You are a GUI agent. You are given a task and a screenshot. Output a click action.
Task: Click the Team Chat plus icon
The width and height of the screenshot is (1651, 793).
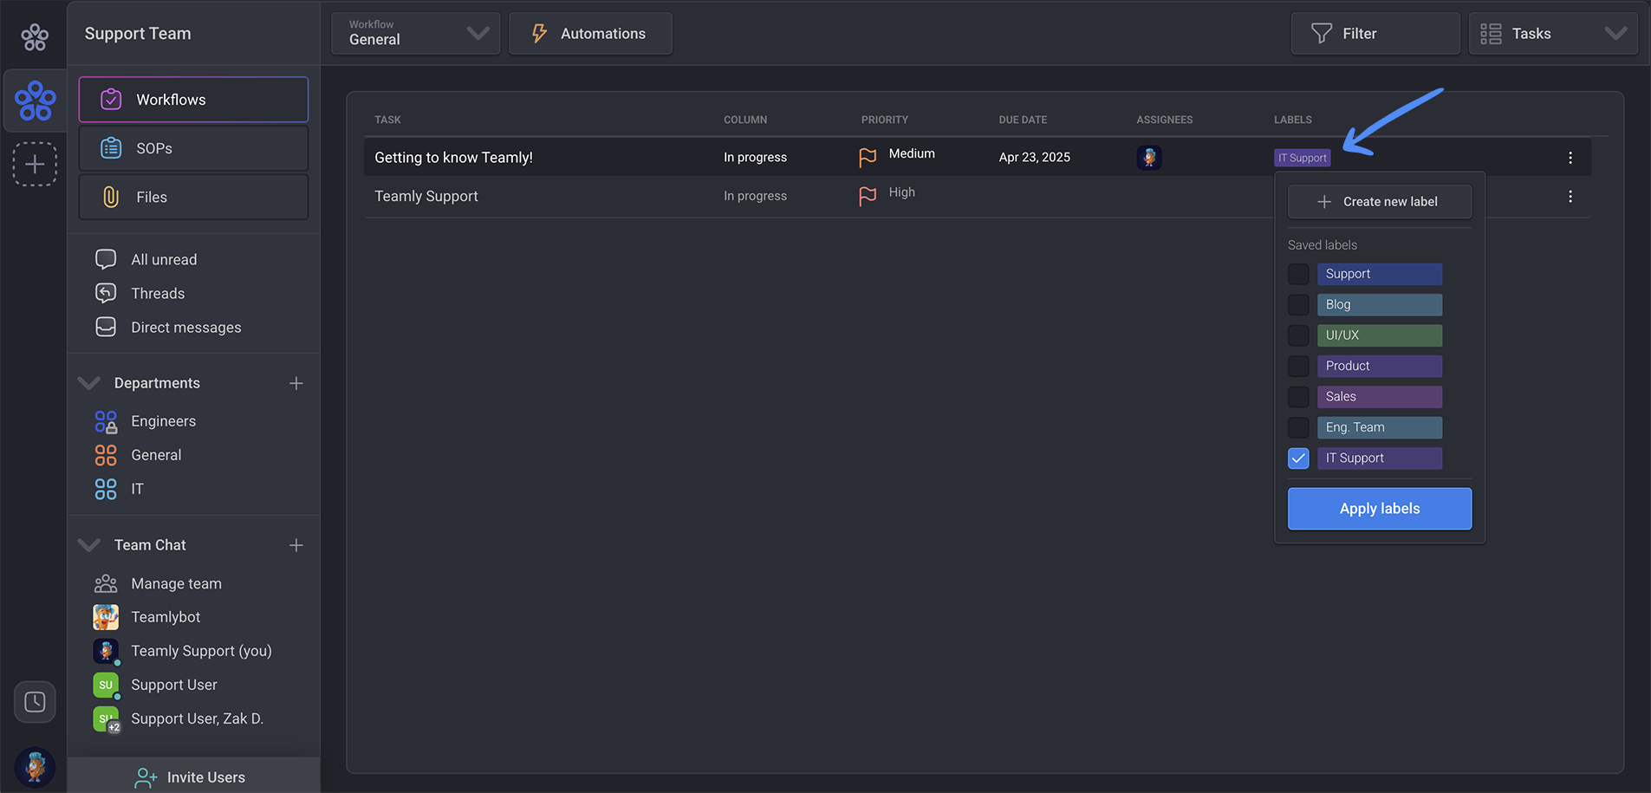point(296,545)
